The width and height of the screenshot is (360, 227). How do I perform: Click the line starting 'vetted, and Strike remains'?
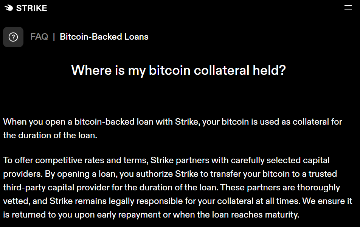pyautogui.click(x=177, y=201)
